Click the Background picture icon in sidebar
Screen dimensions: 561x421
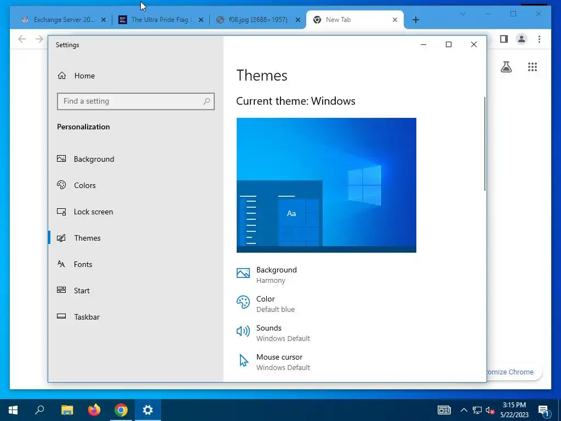(61, 158)
